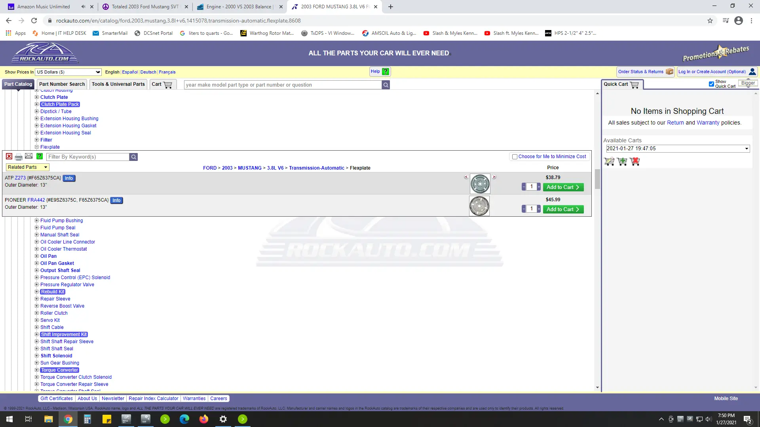The width and height of the screenshot is (760, 427).
Task: Open the Chrome media control icon
Action: point(726,21)
